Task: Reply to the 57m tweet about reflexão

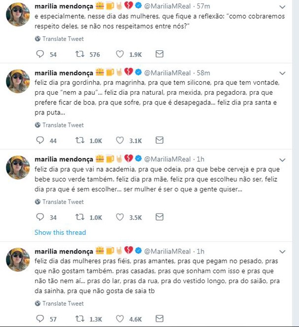Action: [x=40, y=54]
